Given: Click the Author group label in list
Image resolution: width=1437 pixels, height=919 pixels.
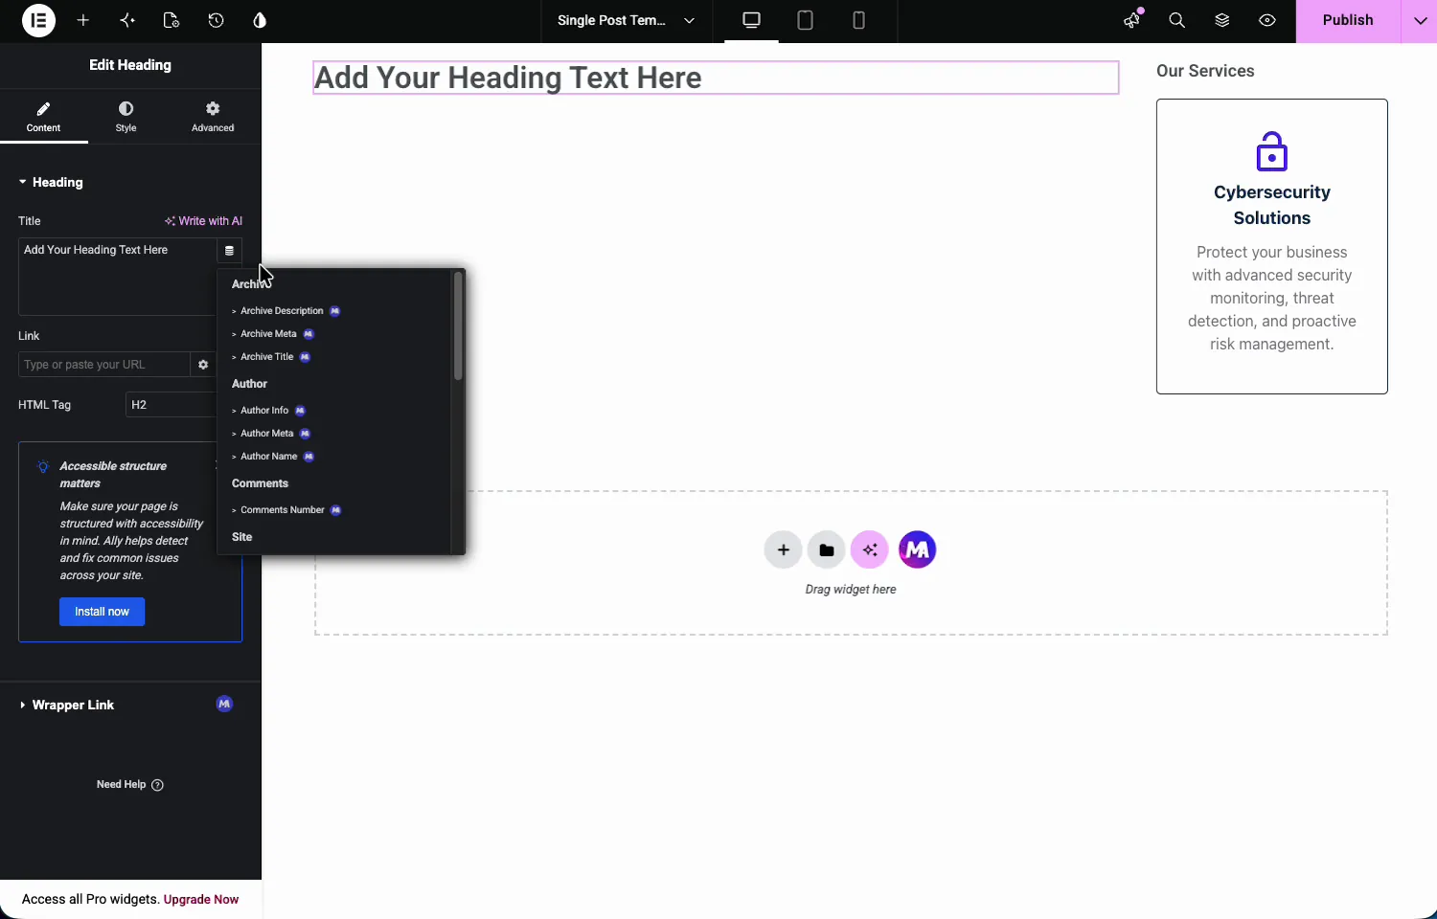Looking at the screenshot, I should pos(249,384).
